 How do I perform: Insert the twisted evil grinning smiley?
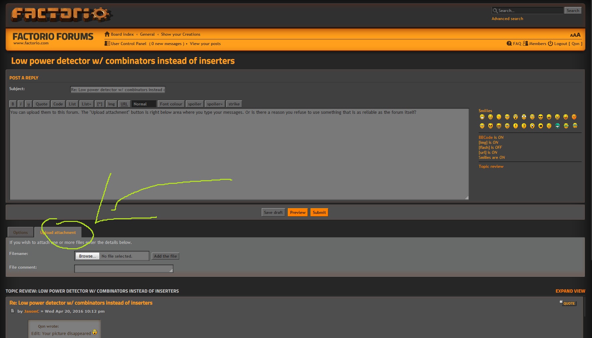point(499,126)
